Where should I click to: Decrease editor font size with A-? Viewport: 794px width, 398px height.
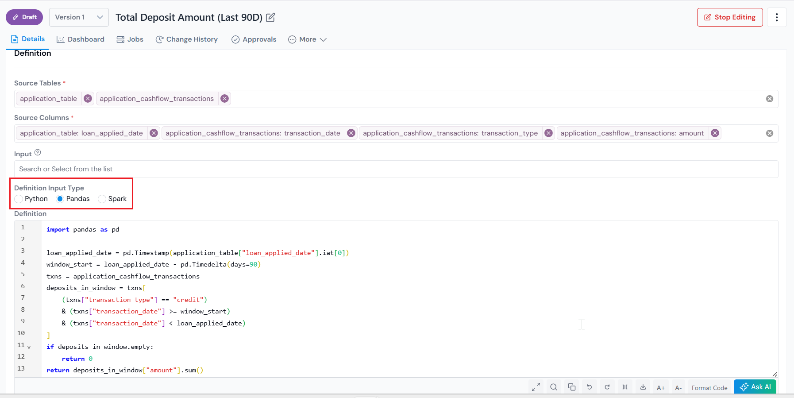[x=678, y=387]
